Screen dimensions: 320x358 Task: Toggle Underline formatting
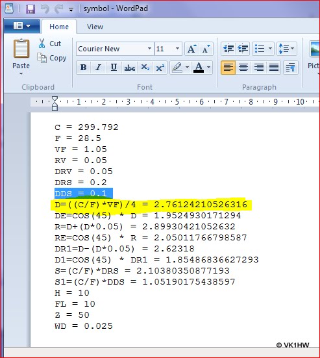point(114,68)
